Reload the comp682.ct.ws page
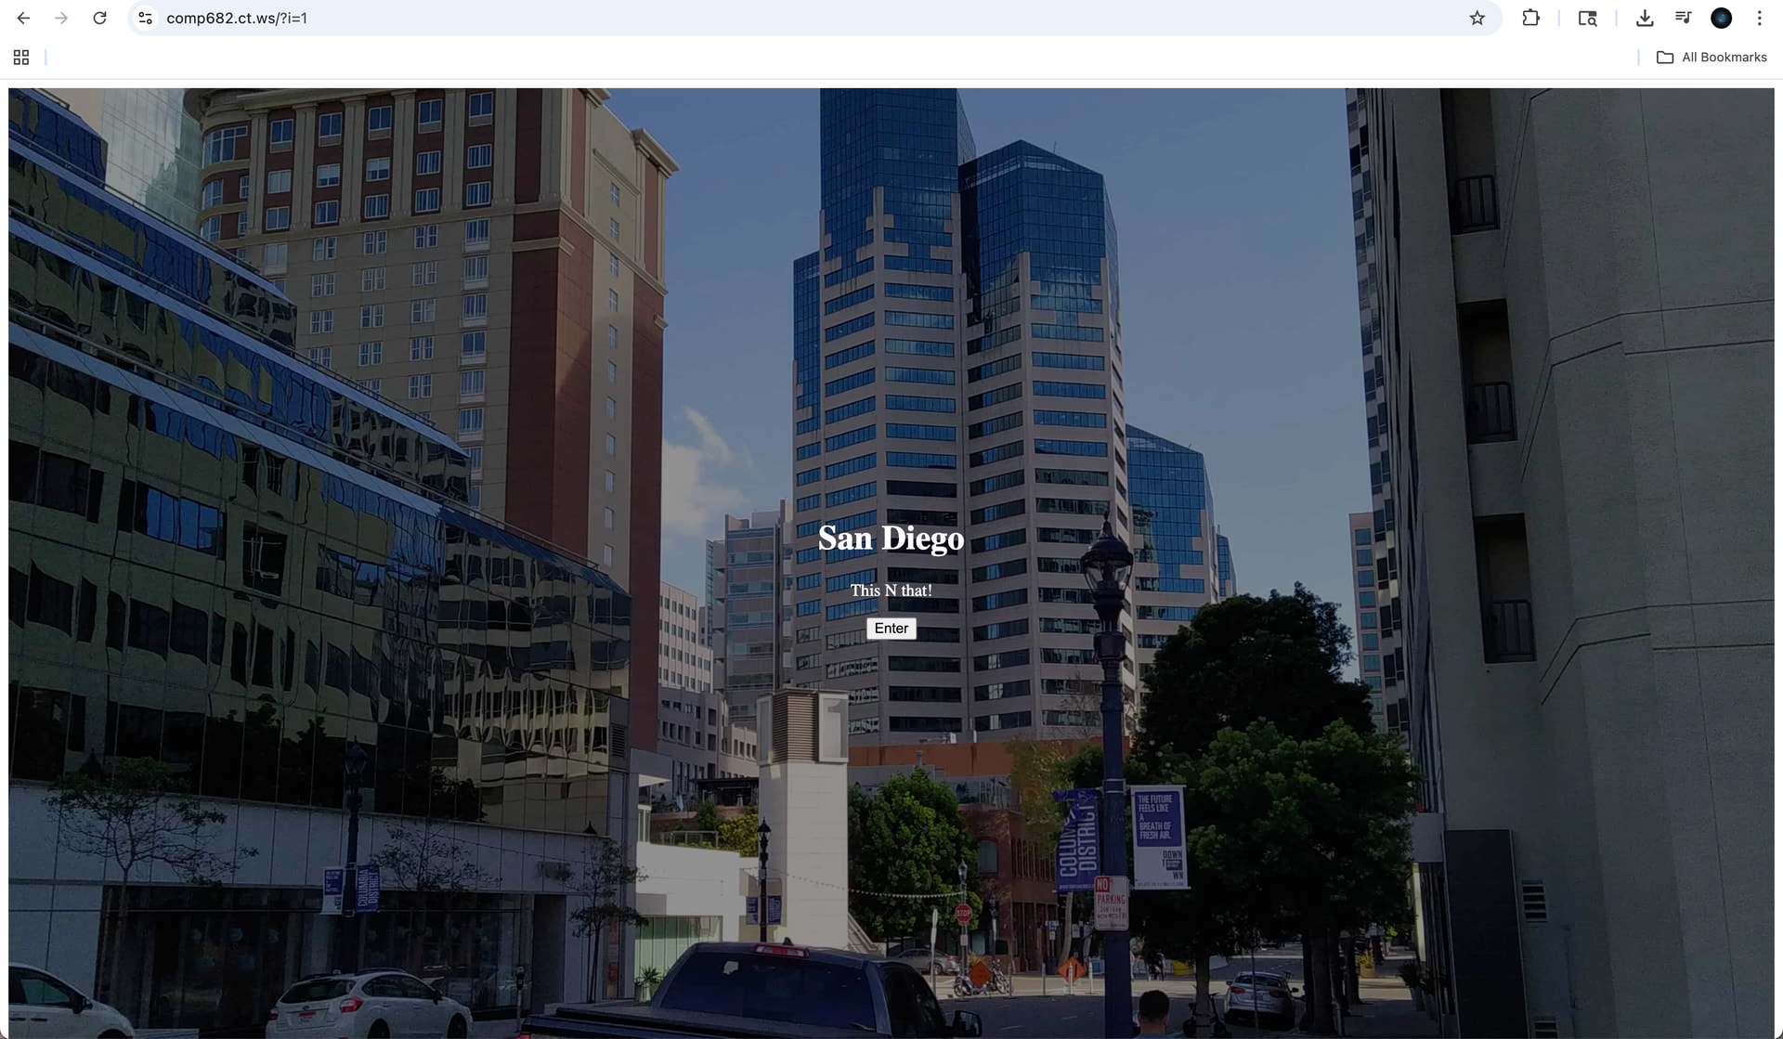The width and height of the screenshot is (1783, 1039). 99,19
